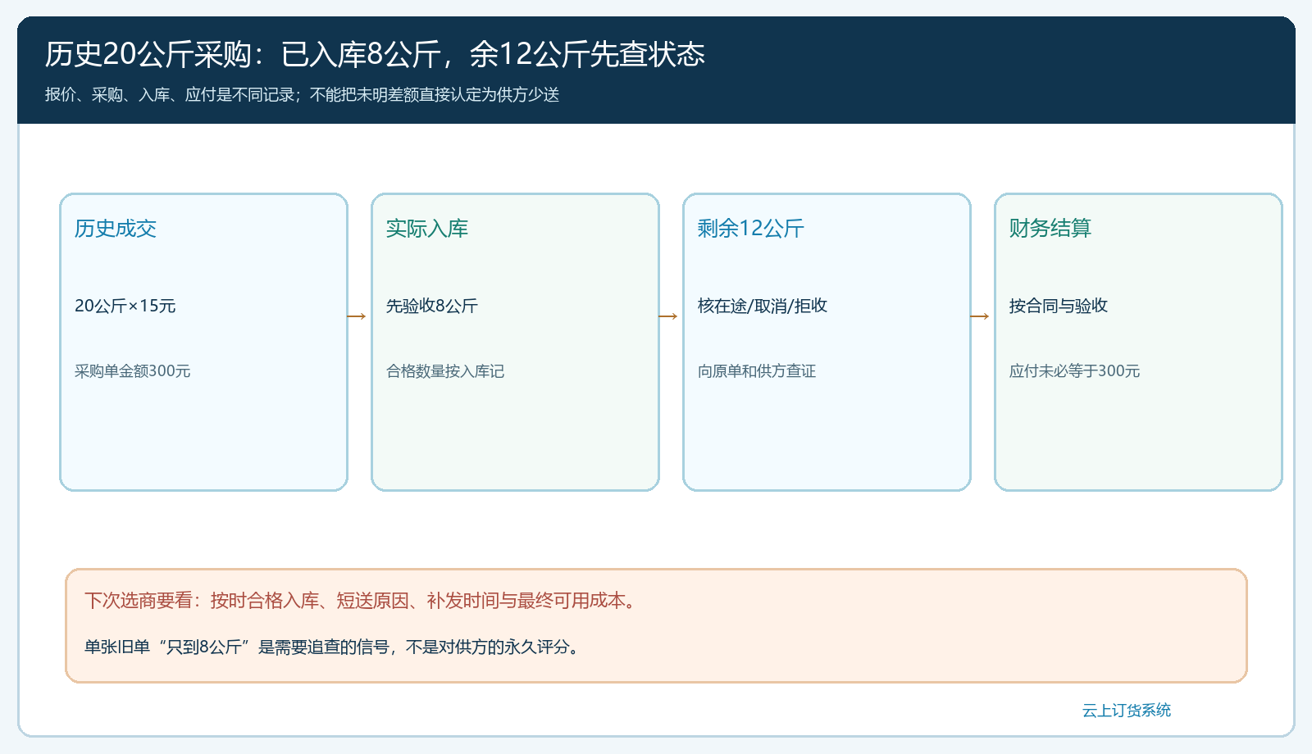Open the '云上订货系统' link

point(1127,711)
